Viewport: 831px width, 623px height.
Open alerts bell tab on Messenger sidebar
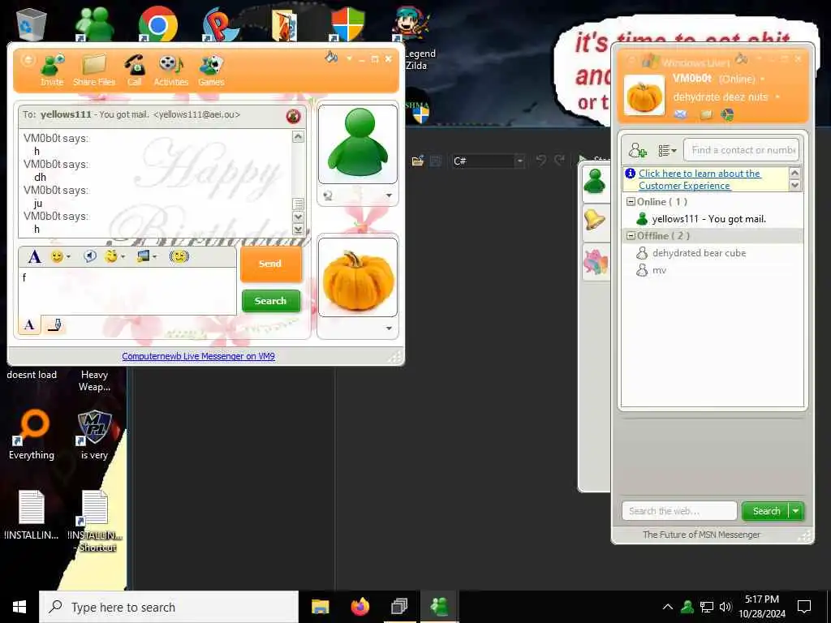pyautogui.click(x=595, y=219)
